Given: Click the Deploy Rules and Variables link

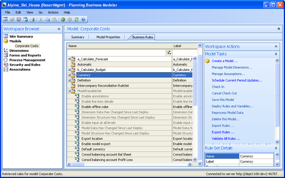Looking at the screenshot, I should coord(232,106).
